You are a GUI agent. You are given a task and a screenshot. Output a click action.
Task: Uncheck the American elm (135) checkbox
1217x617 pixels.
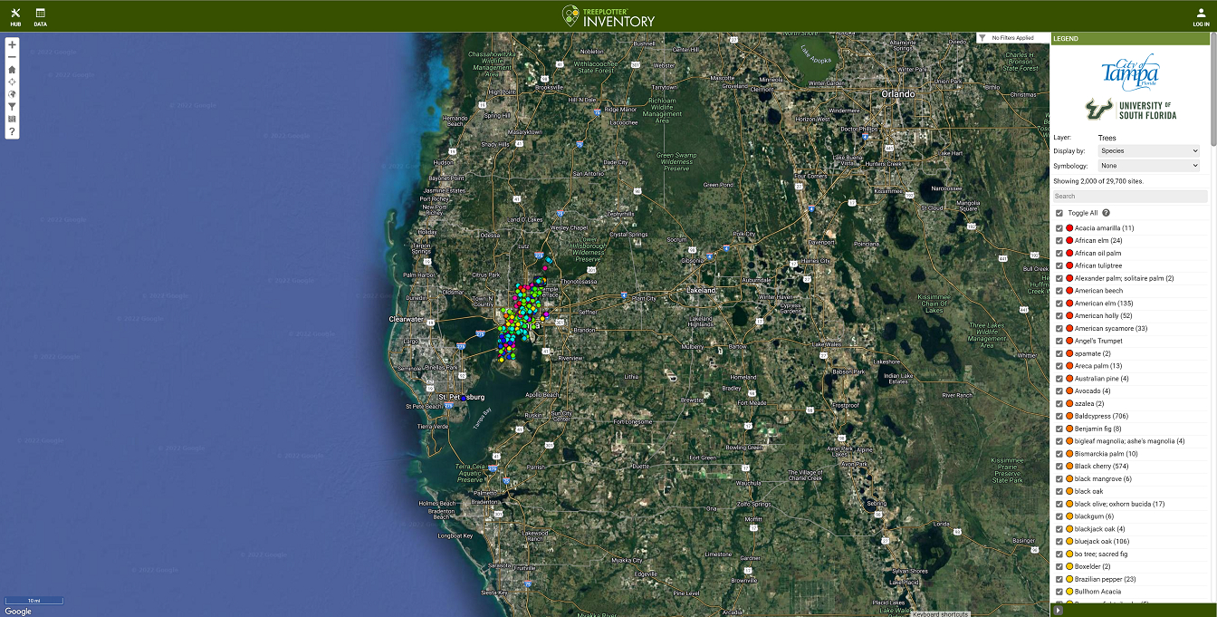pos(1059,304)
